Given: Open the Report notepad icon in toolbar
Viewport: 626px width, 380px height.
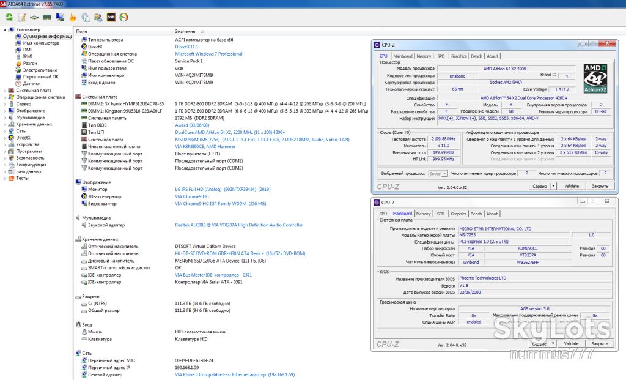Looking at the screenshot, I should click(21, 17).
